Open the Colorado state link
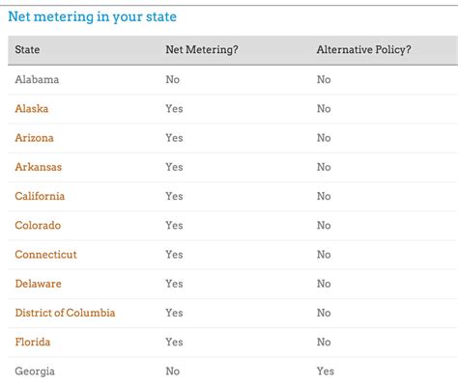The width and height of the screenshot is (458, 385). (x=38, y=226)
